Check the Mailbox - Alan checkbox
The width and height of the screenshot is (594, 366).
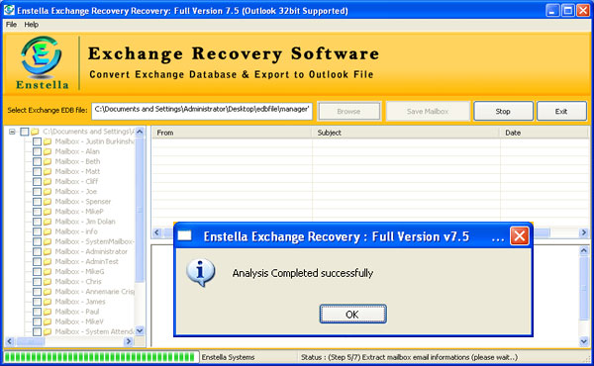(x=37, y=151)
